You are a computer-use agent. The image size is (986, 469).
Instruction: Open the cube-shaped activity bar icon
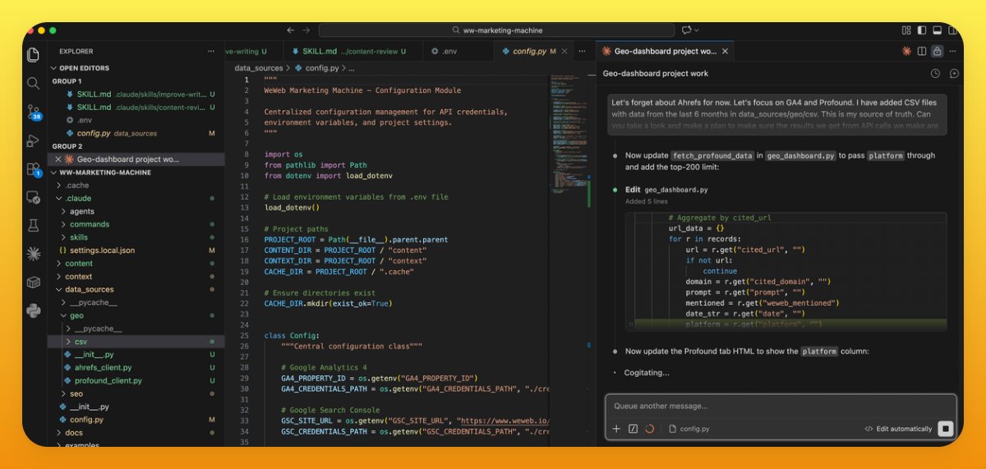(x=33, y=282)
